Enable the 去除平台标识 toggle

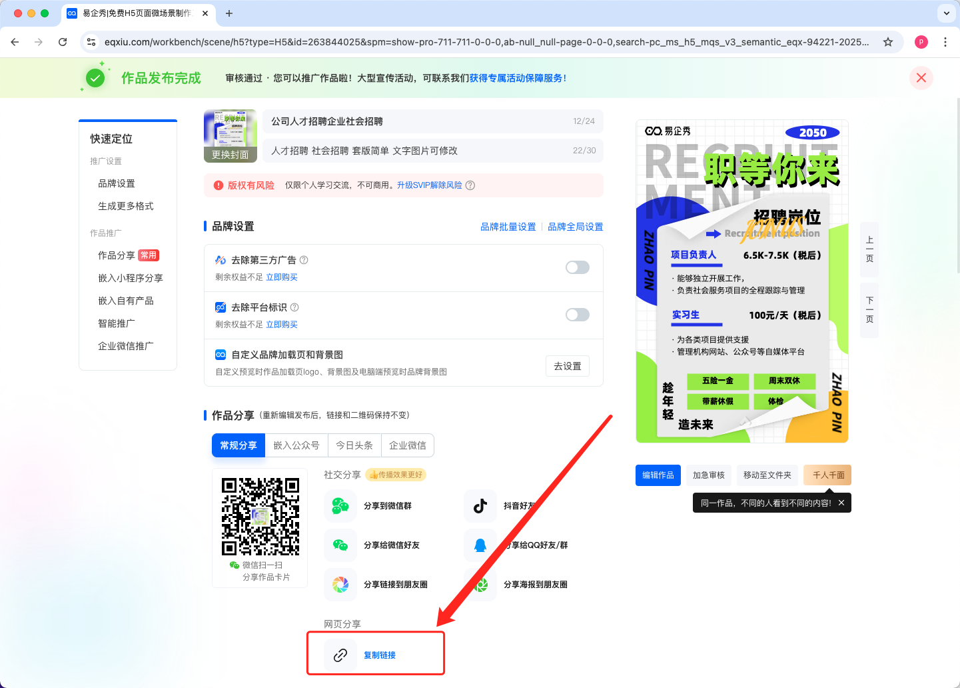click(x=577, y=315)
